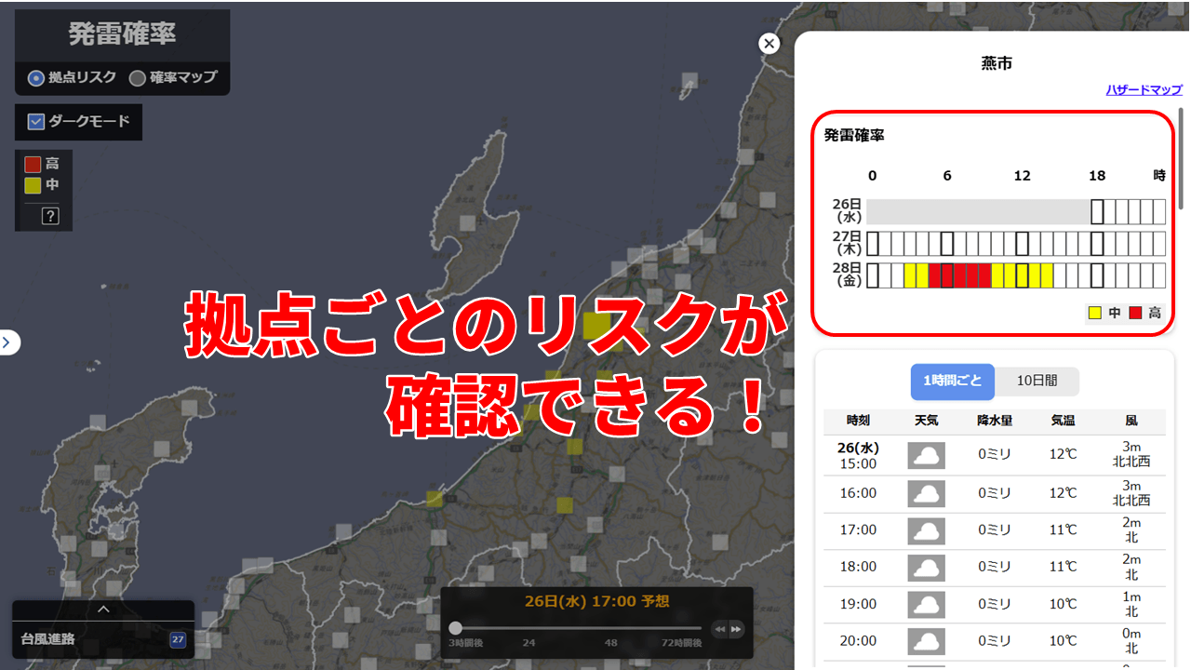
Task: Select the 確率マップ radio button
Action: pyautogui.click(x=138, y=78)
